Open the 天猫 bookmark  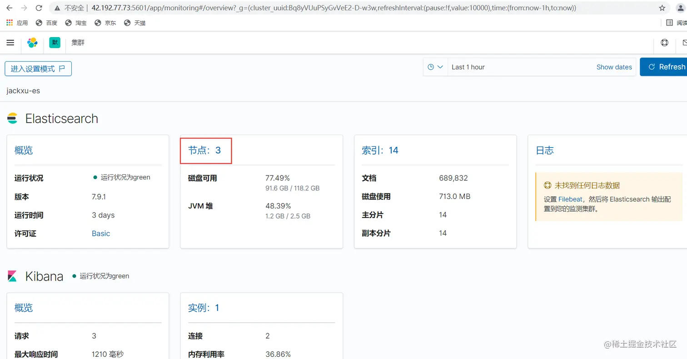(134, 23)
